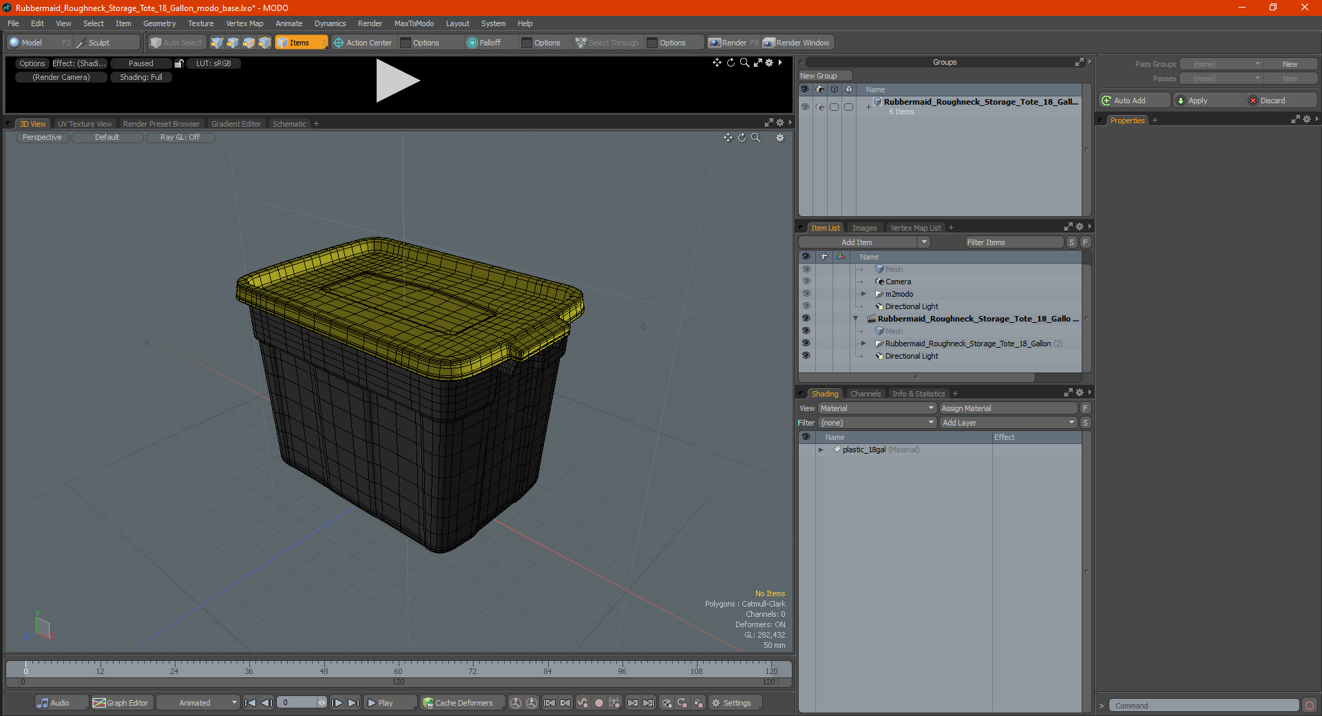
Task: Open Falloff tool
Action: (x=484, y=43)
